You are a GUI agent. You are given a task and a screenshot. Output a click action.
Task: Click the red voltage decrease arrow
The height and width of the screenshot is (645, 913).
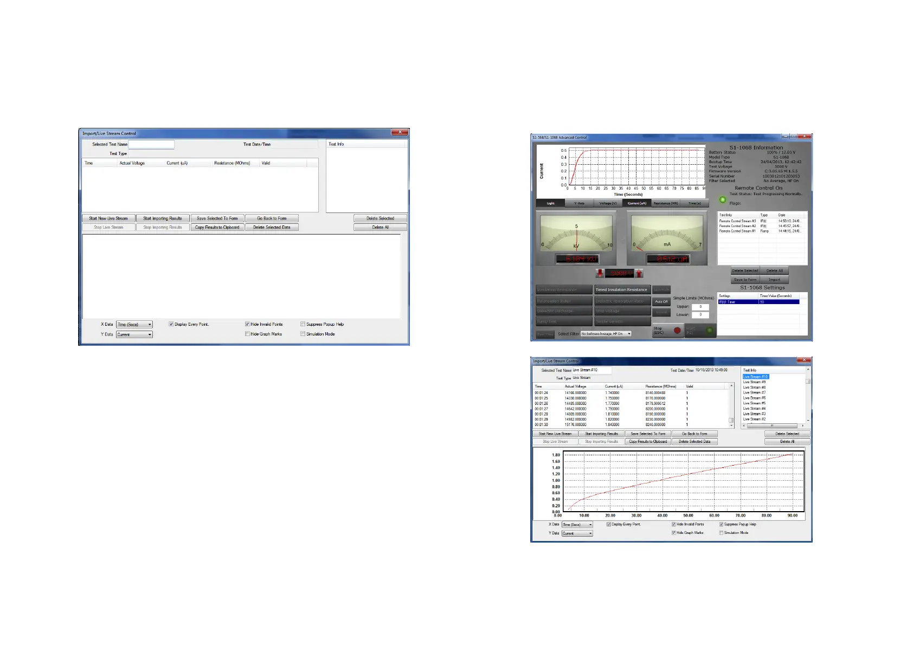[x=600, y=273]
